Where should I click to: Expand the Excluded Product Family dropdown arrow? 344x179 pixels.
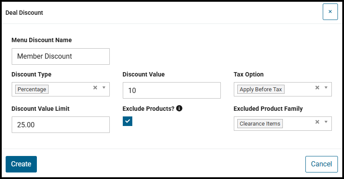coord(326,122)
